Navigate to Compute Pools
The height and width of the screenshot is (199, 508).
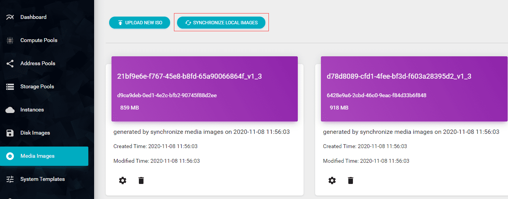pos(39,40)
